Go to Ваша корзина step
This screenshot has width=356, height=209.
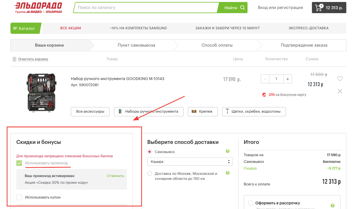pyautogui.click(x=49, y=45)
